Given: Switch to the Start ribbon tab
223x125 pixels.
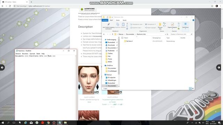Looking at the screenshot, I should coord(111,20).
